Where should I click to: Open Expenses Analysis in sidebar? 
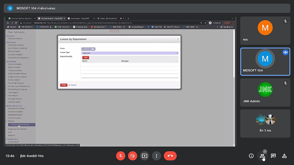[16, 112]
